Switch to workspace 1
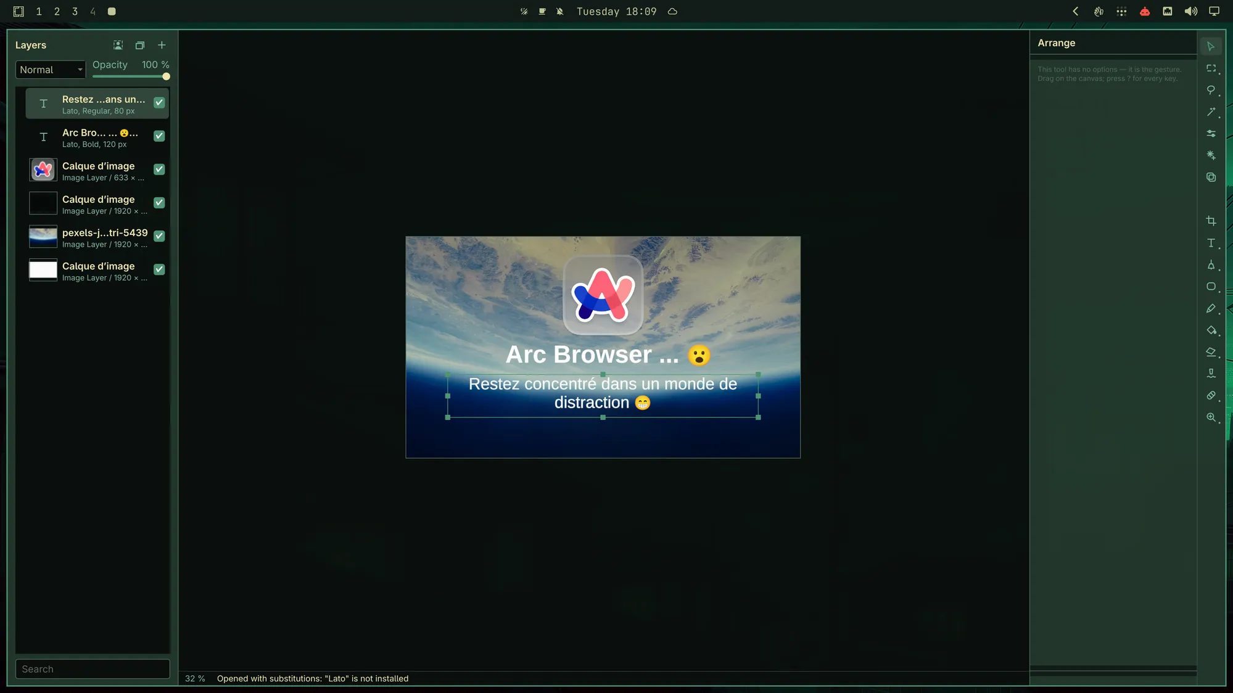This screenshot has height=693, width=1233. pos(39,11)
